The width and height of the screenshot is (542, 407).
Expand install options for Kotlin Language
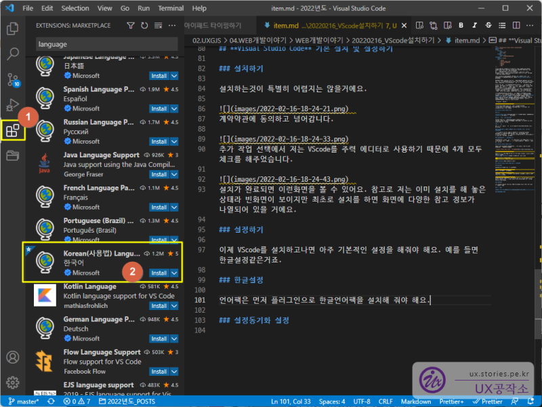click(174, 306)
